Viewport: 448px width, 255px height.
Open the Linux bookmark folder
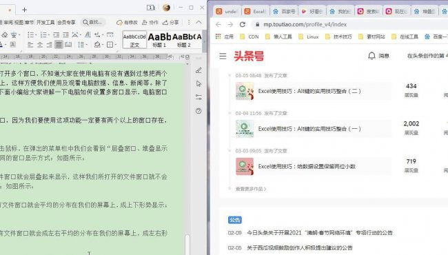click(x=308, y=37)
